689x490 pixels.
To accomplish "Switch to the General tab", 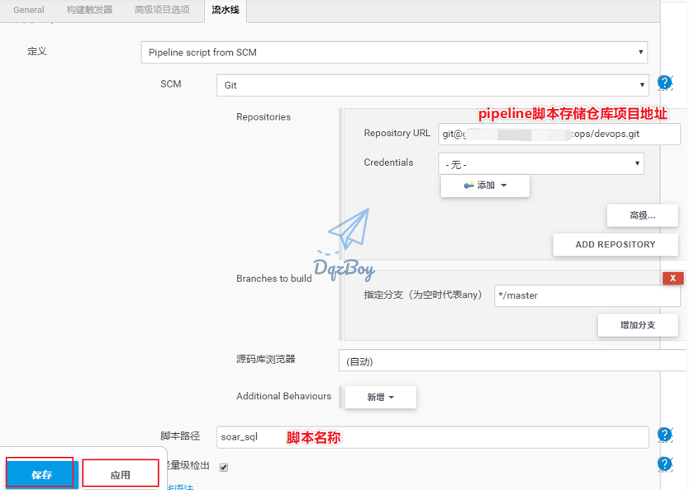I will click(29, 10).
